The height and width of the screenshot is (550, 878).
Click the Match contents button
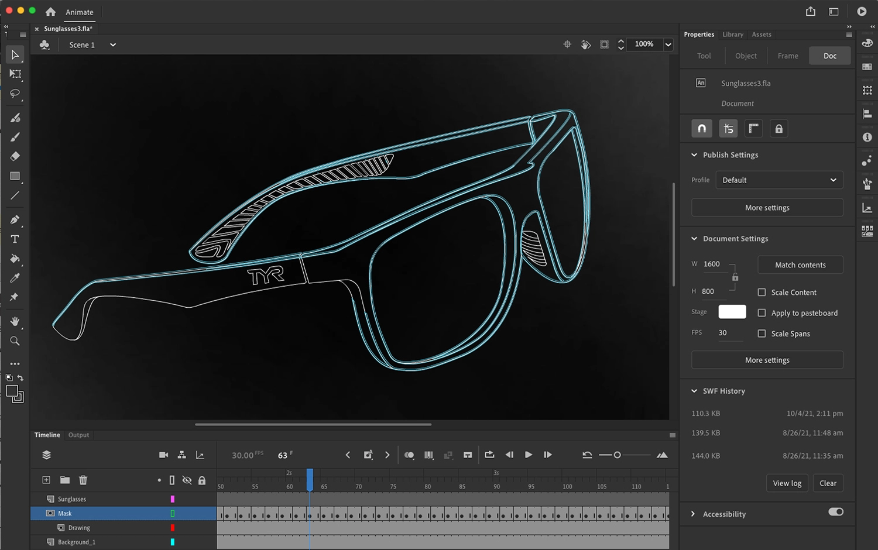pos(800,265)
